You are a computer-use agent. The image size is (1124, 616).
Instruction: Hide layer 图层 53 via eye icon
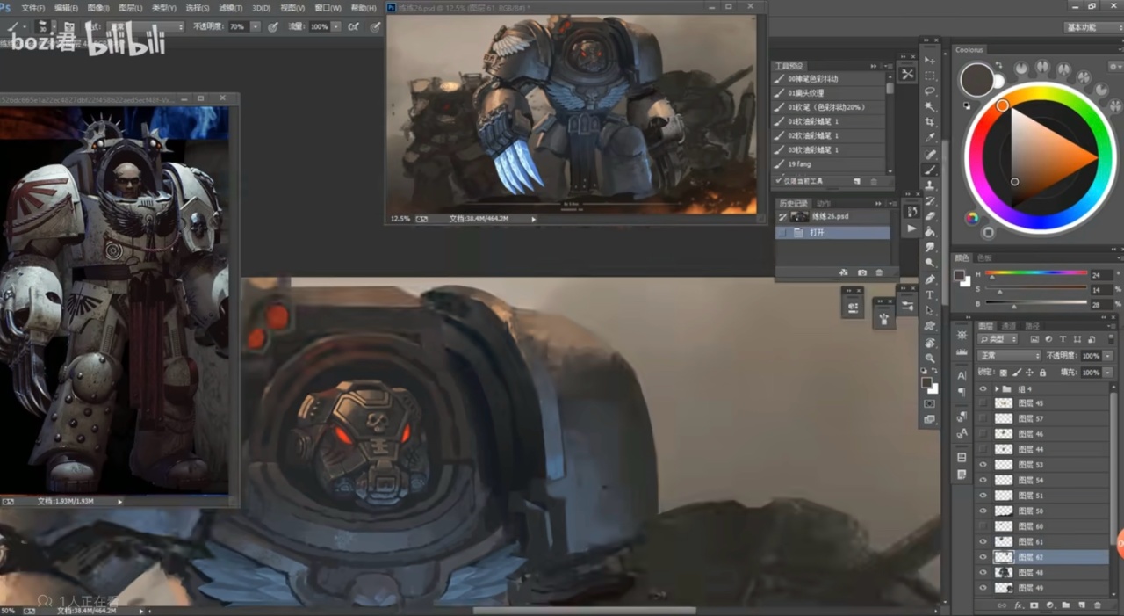point(983,465)
